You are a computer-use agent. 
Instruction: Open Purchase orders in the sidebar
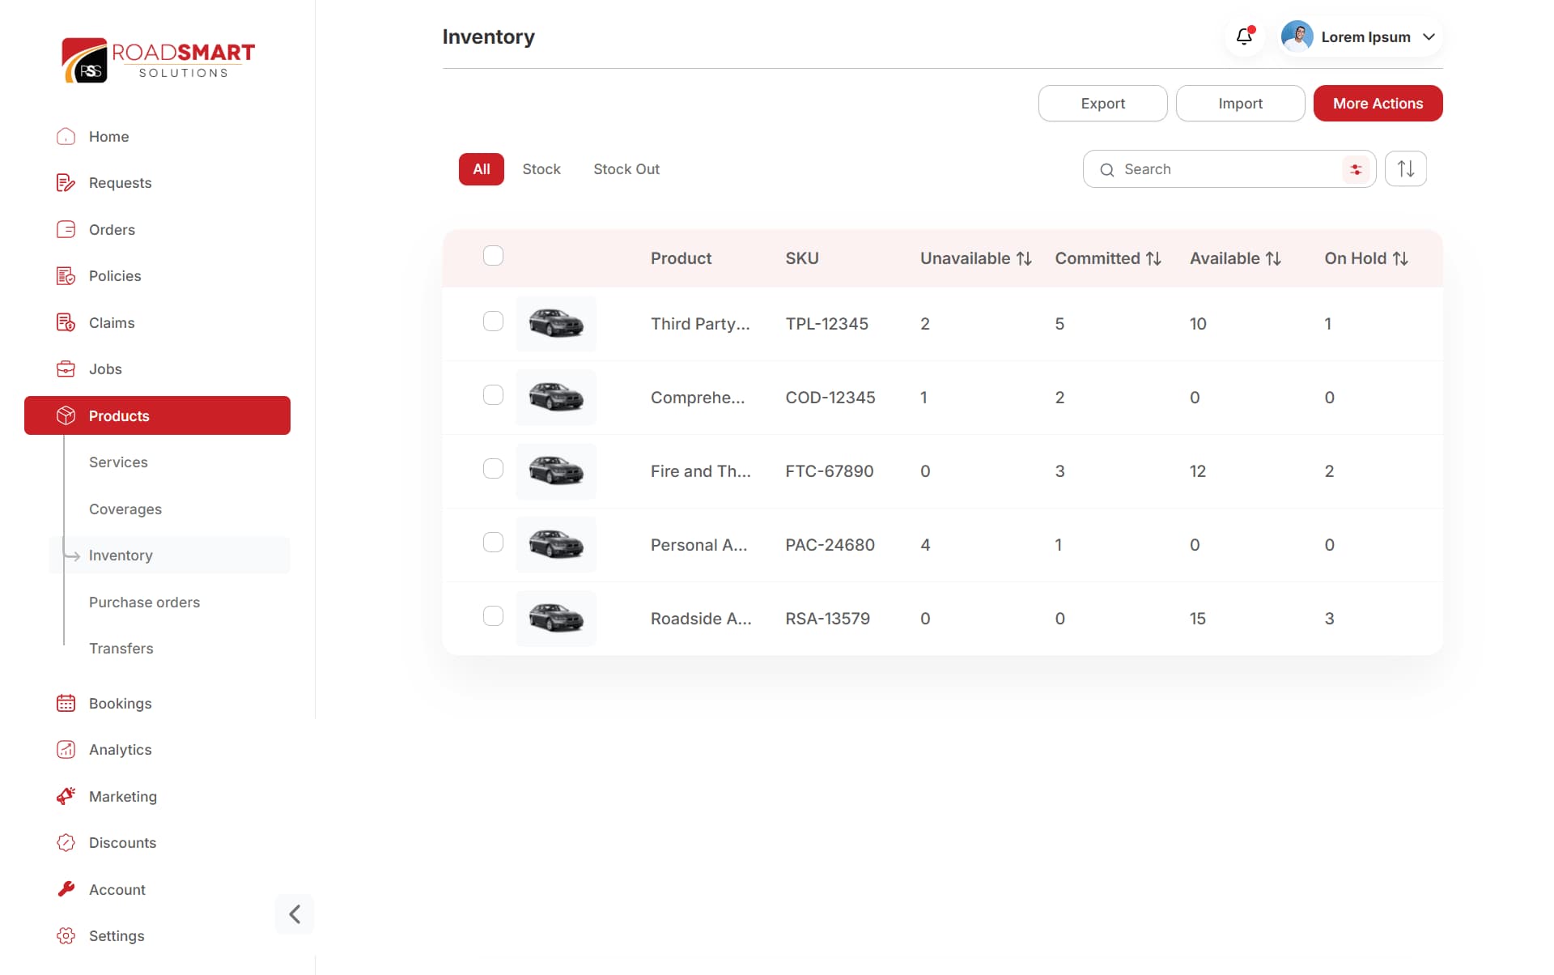(x=144, y=602)
